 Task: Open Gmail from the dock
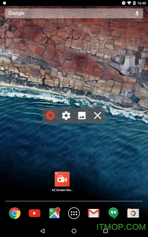(94, 213)
